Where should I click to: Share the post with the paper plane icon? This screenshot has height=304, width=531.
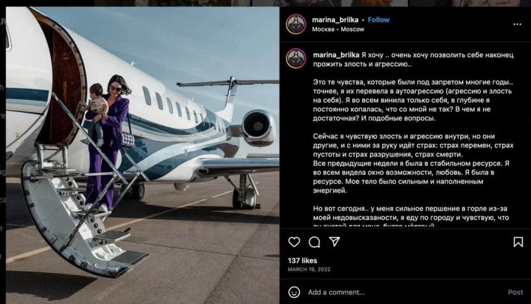point(334,241)
